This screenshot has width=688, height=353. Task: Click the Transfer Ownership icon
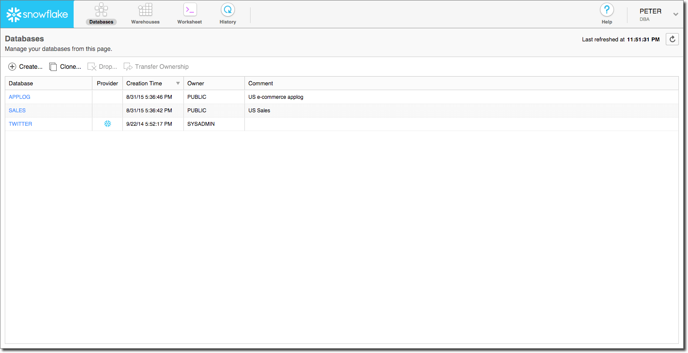coord(128,67)
